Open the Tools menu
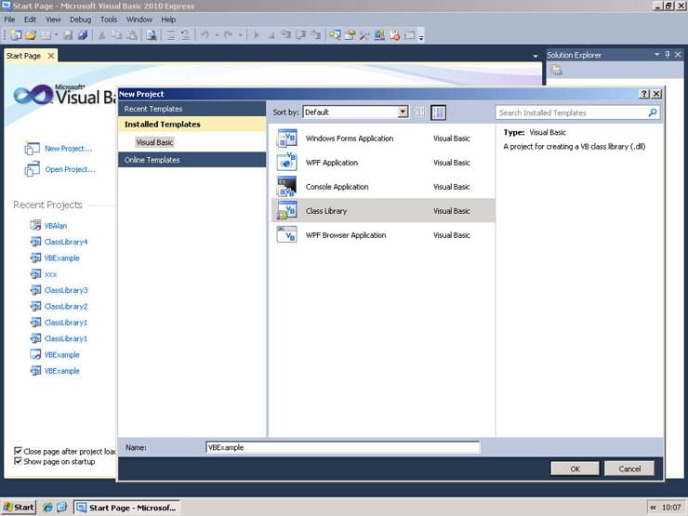The height and width of the screenshot is (516, 688). (109, 20)
